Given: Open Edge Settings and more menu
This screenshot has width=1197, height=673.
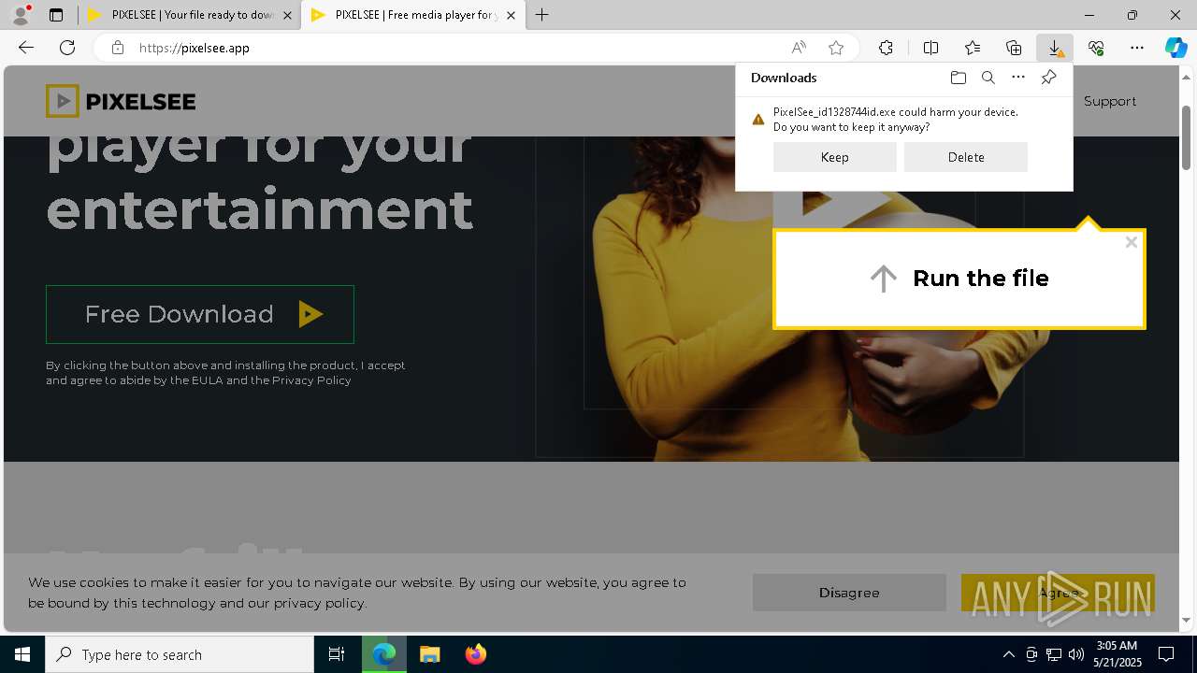Looking at the screenshot, I should pos(1137,48).
